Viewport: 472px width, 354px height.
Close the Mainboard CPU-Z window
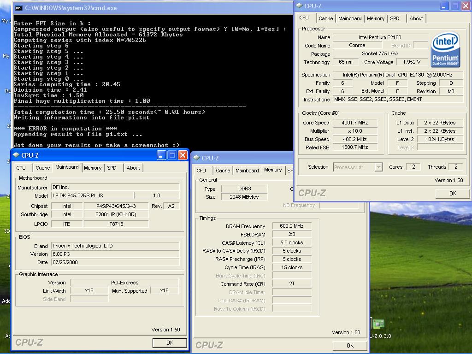click(183, 155)
